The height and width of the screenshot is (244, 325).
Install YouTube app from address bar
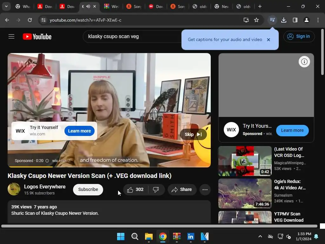click(246, 20)
